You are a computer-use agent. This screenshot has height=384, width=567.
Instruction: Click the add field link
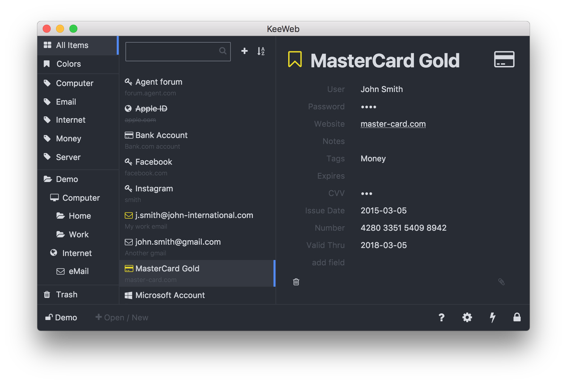click(x=328, y=263)
